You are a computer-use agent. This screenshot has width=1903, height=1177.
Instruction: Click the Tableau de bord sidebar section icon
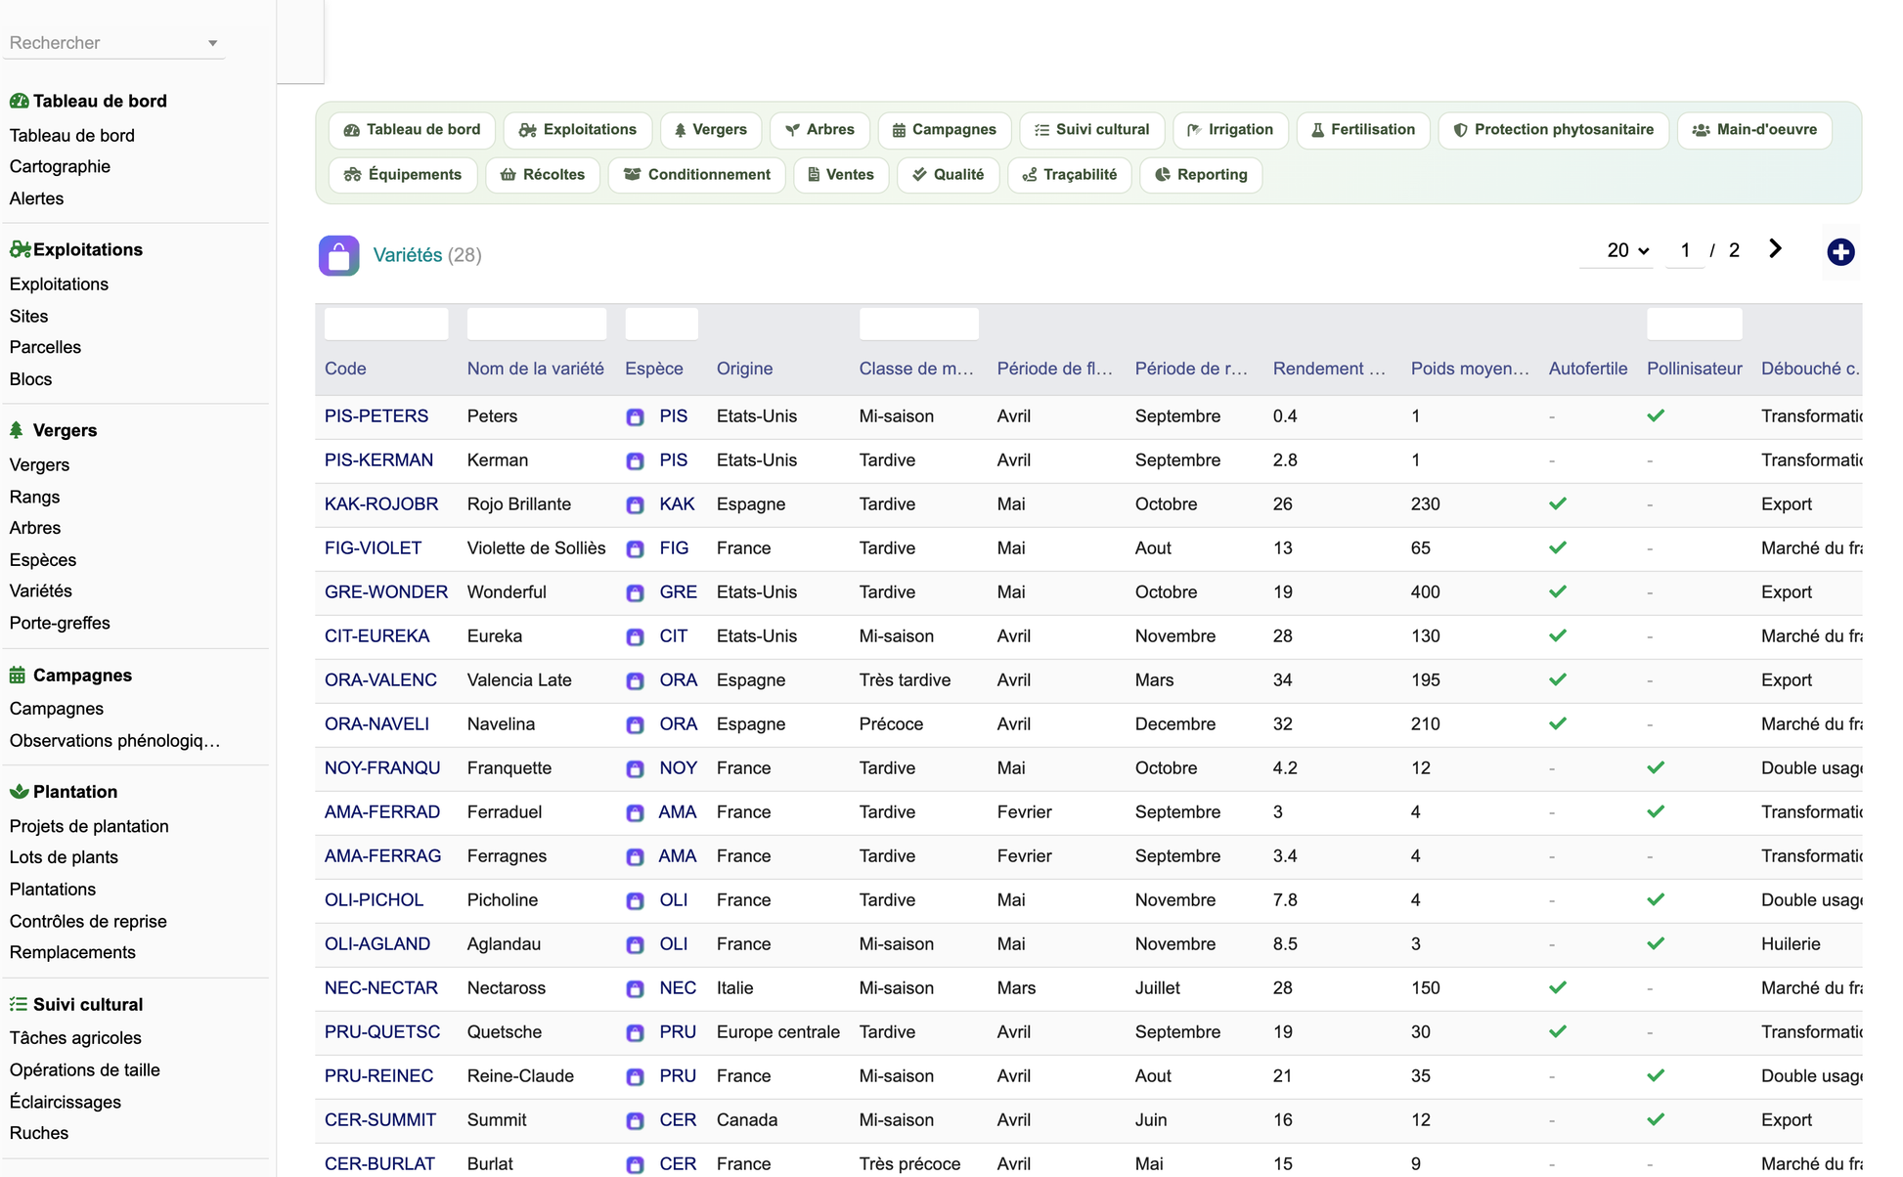(x=19, y=101)
